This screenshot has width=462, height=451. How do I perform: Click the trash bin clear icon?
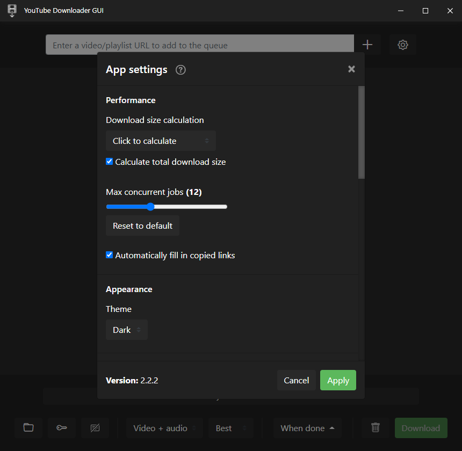point(376,428)
